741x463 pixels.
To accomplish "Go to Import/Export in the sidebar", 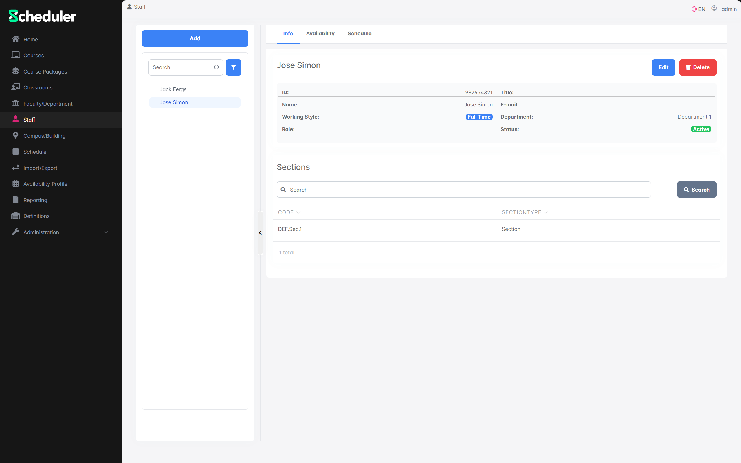I will (40, 168).
